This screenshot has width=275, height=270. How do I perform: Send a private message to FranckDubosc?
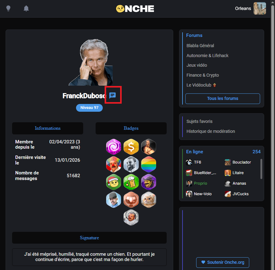click(112, 95)
